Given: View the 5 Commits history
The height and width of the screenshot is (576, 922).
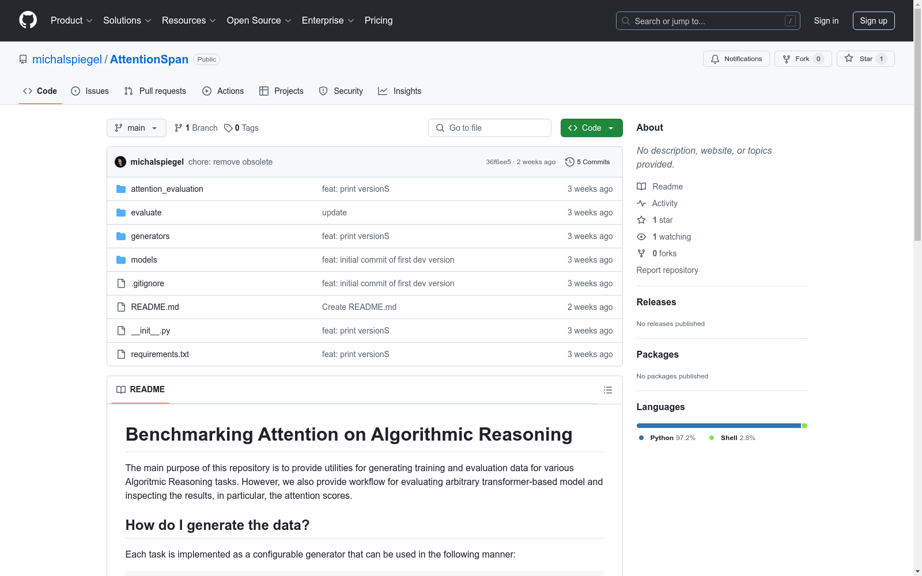Looking at the screenshot, I should click(x=588, y=162).
